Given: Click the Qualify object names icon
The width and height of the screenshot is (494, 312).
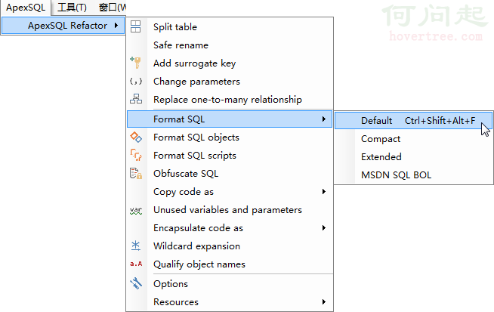Looking at the screenshot, I should (x=136, y=264).
